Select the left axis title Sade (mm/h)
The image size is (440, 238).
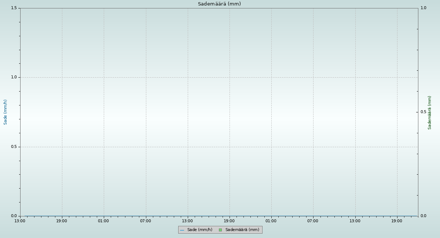(5, 112)
